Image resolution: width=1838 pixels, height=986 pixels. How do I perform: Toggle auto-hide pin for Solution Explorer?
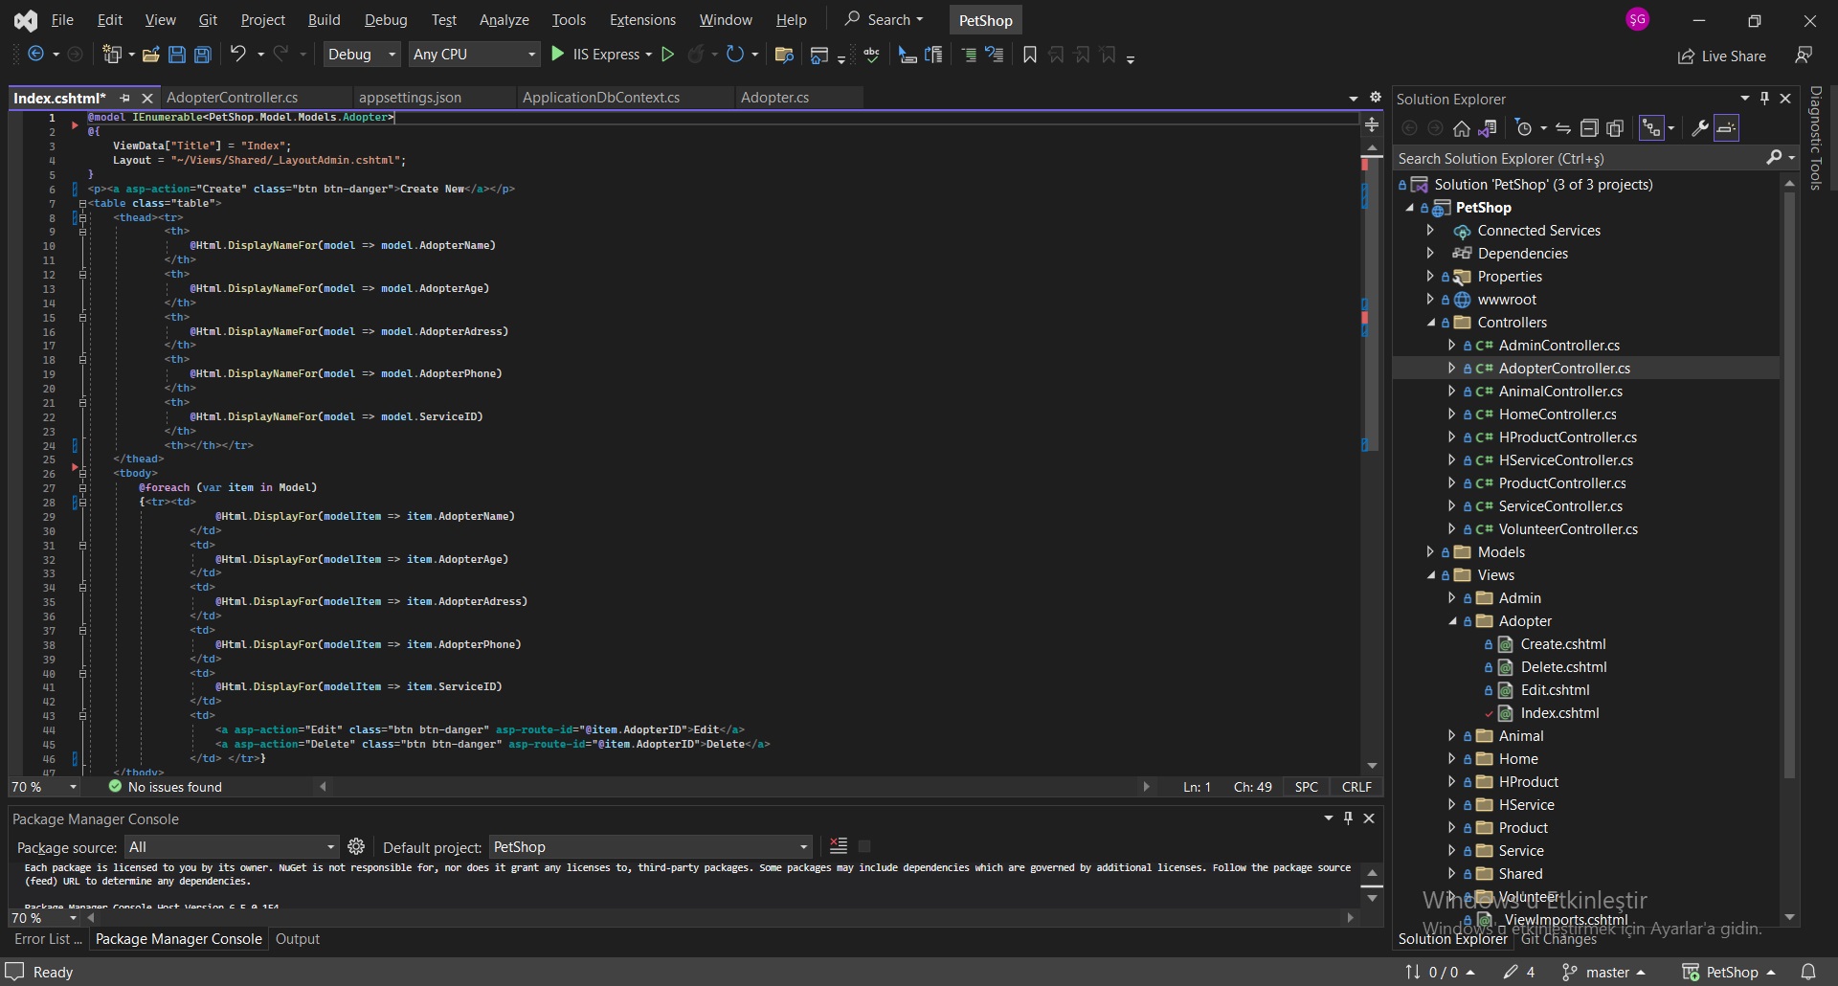pos(1765,99)
